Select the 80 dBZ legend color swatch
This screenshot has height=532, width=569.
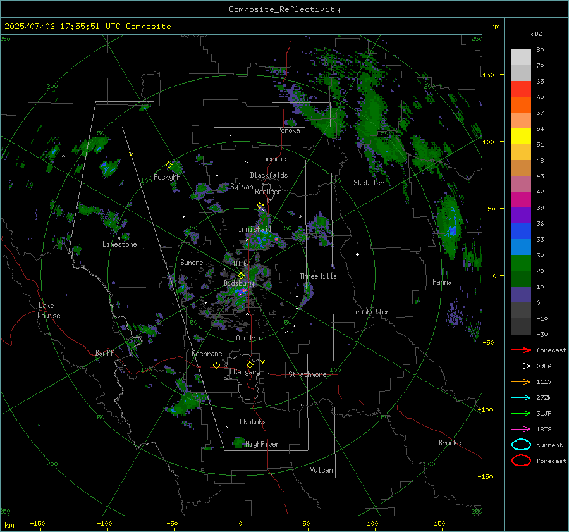[521, 58]
